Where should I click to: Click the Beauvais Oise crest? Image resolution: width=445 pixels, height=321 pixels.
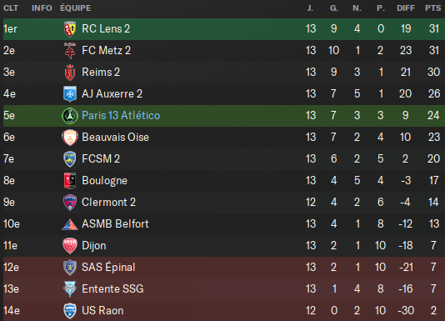click(x=70, y=138)
